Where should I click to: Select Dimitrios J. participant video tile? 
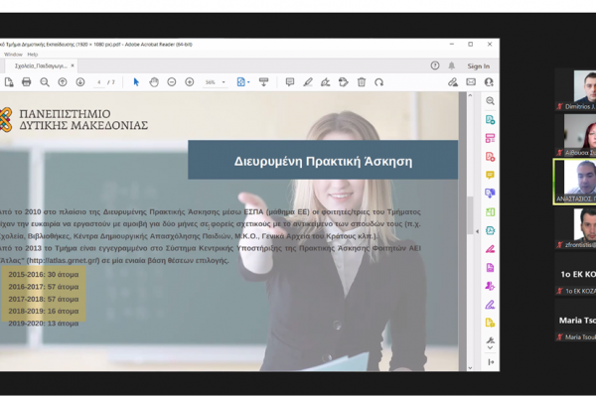click(575, 90)
